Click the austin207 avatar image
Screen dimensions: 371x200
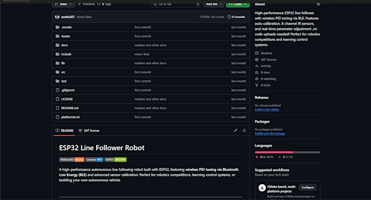(x=57, y=17)
